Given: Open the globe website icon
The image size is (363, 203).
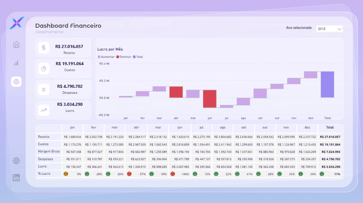Looking at the screenshot, I should (16, 161).
